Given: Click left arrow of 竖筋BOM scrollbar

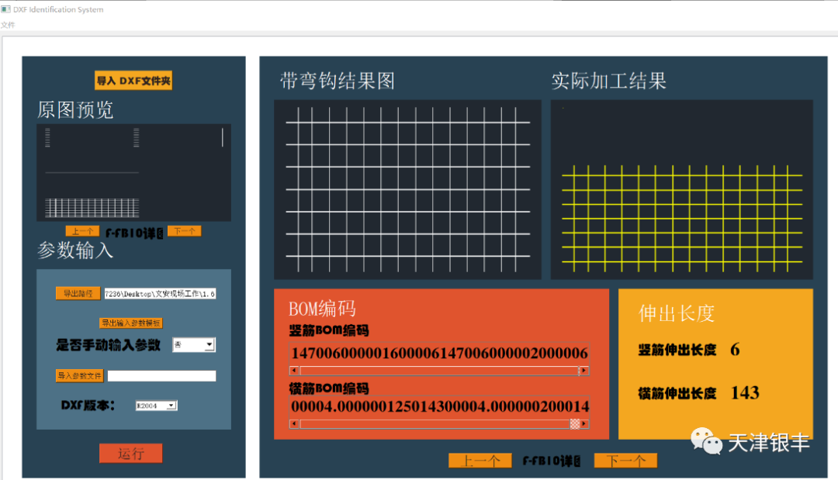Looking at the screenshot, I should pyautogui.click(x=294, y=371).
